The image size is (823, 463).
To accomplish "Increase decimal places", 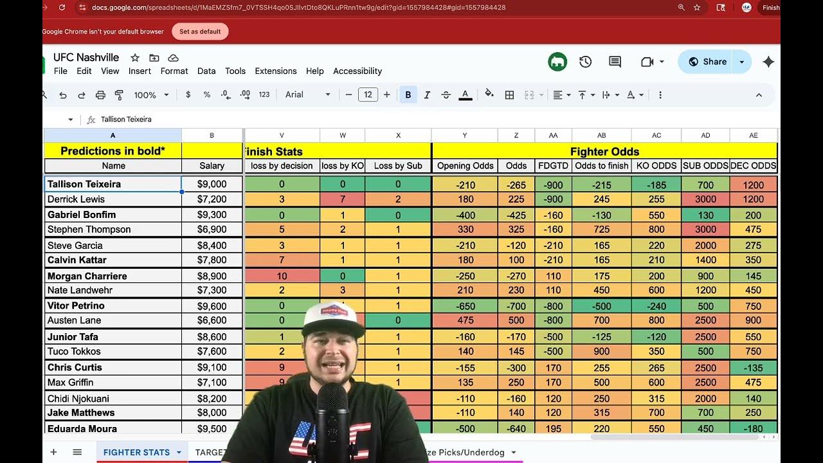I will pyautogui.click(x=245, y=95).
